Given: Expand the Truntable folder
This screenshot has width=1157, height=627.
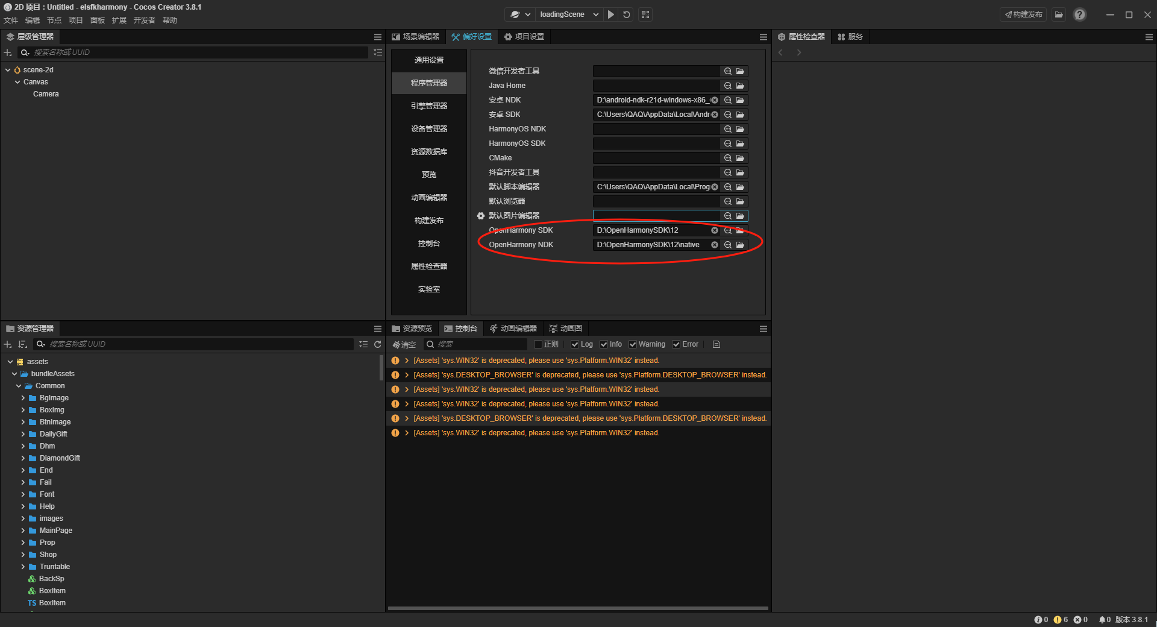Looking at the screenshot, I should (x=23, y=567).
